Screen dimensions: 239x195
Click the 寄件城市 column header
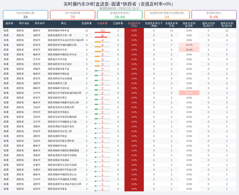coord(40,23)
